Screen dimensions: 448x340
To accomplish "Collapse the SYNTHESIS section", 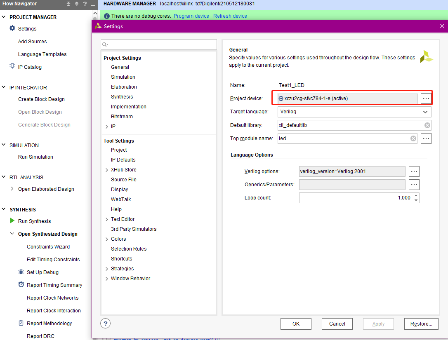I will point(4,209).
